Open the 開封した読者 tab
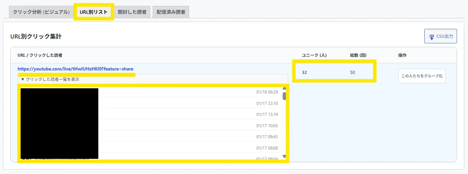The image size is (468, 174). click(x=132, y=12)
